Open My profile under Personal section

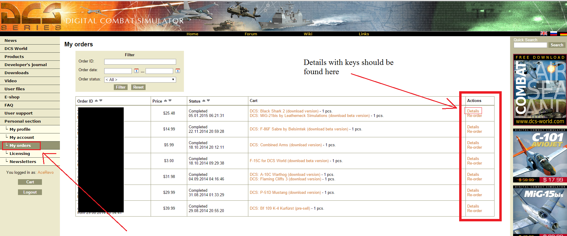point(30,129)
